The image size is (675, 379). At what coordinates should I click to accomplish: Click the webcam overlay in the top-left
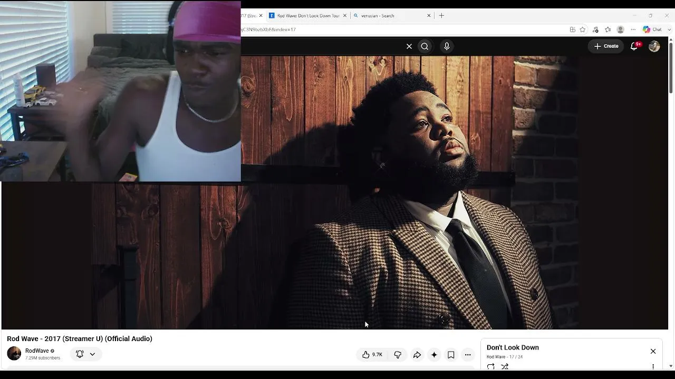click(120, 91)
